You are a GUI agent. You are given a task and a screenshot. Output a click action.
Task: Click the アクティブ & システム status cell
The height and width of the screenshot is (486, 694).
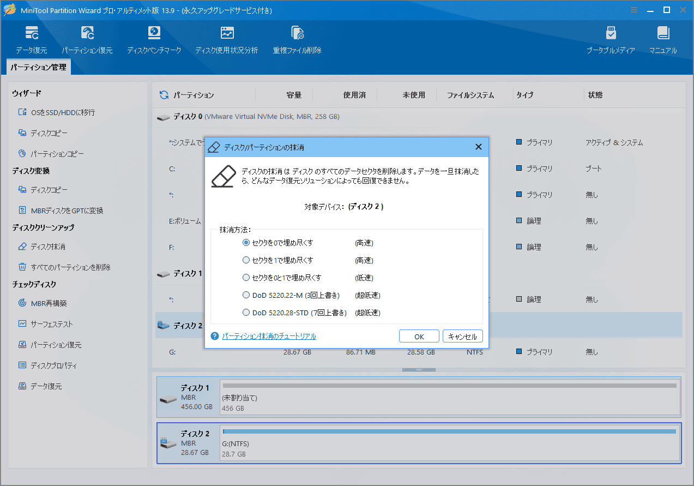point(614,142)
